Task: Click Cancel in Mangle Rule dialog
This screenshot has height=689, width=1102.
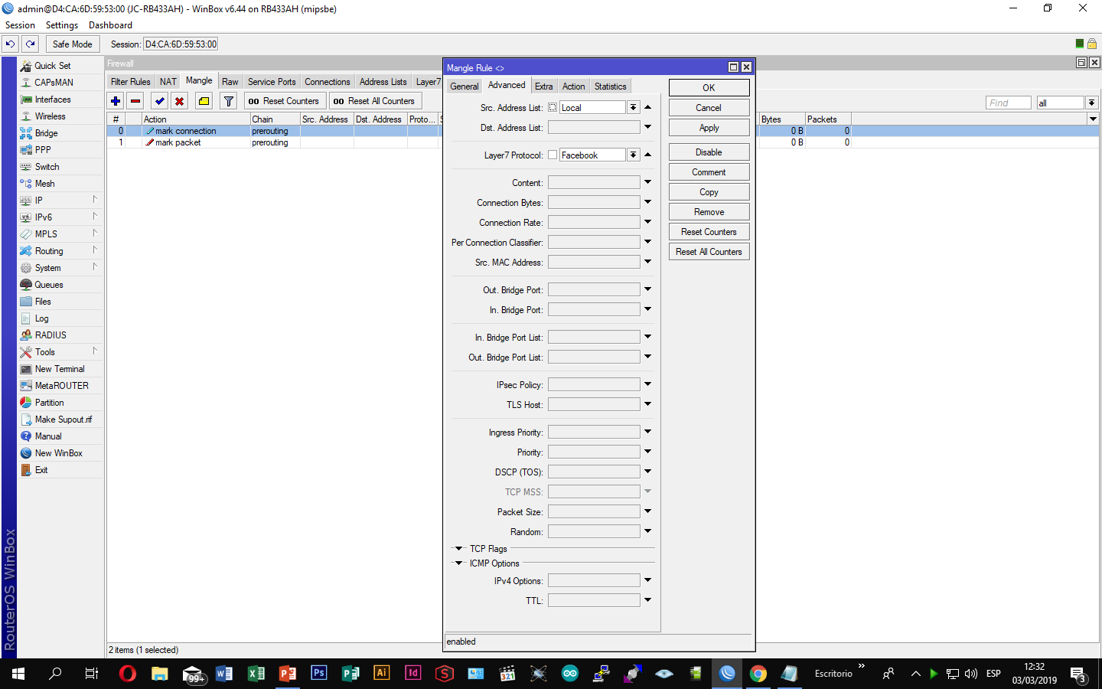Action: coord(709,108)
